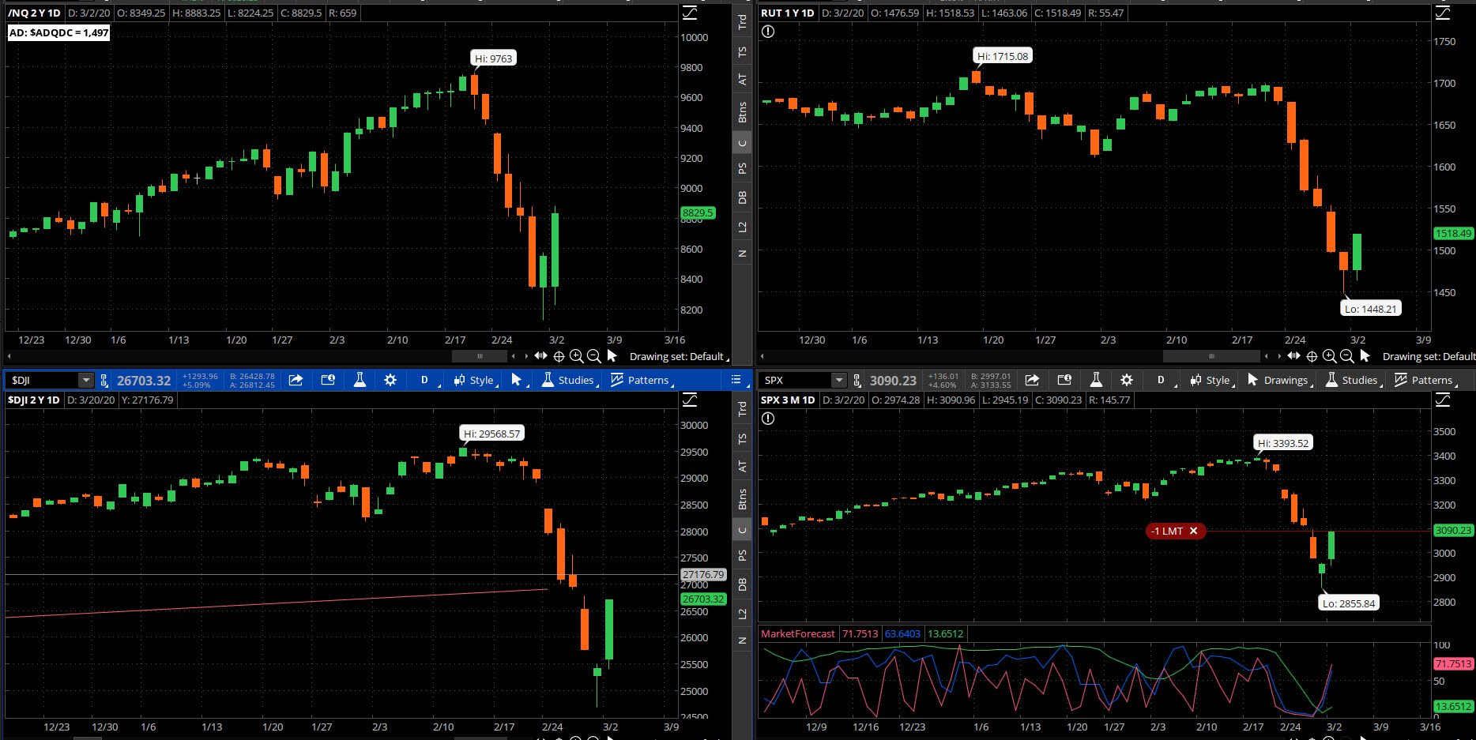
Task: Open Studies menu on $DJI chart
Action: point(569,380)
